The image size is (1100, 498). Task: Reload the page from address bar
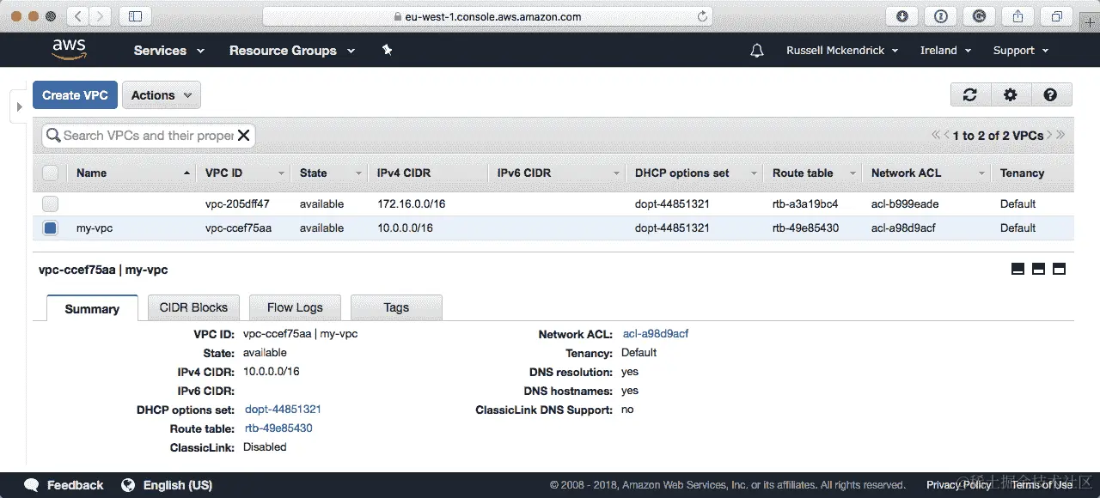(702, 16)
